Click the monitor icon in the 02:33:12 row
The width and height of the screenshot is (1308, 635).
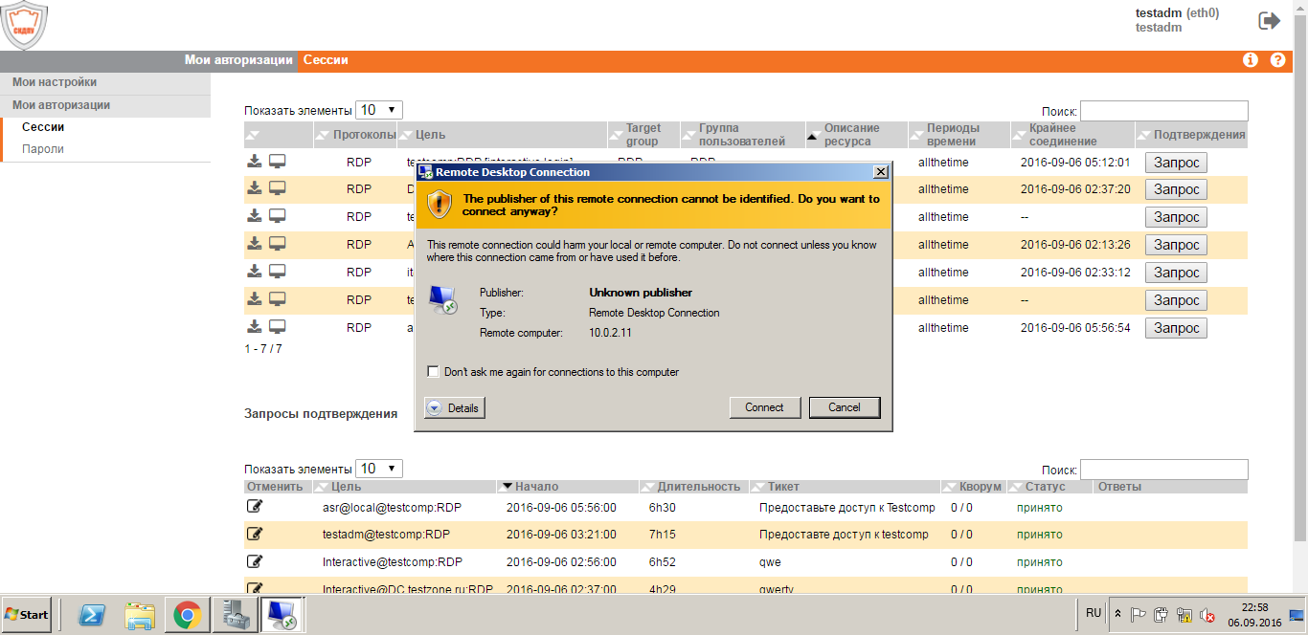(278, 272)
